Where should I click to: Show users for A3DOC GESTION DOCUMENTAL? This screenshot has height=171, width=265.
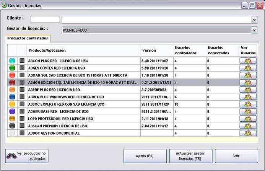point(248,133)
